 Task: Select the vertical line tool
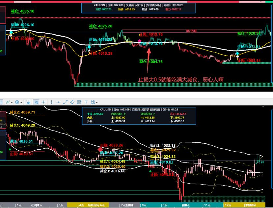click(x=51, y=102)
